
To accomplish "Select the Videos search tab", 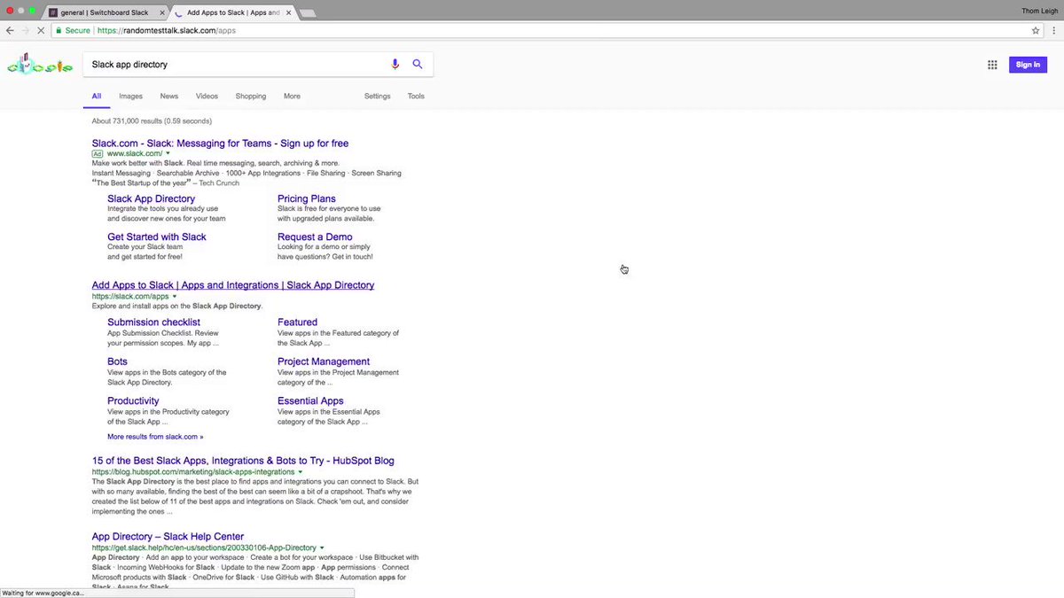I will 207,96.
